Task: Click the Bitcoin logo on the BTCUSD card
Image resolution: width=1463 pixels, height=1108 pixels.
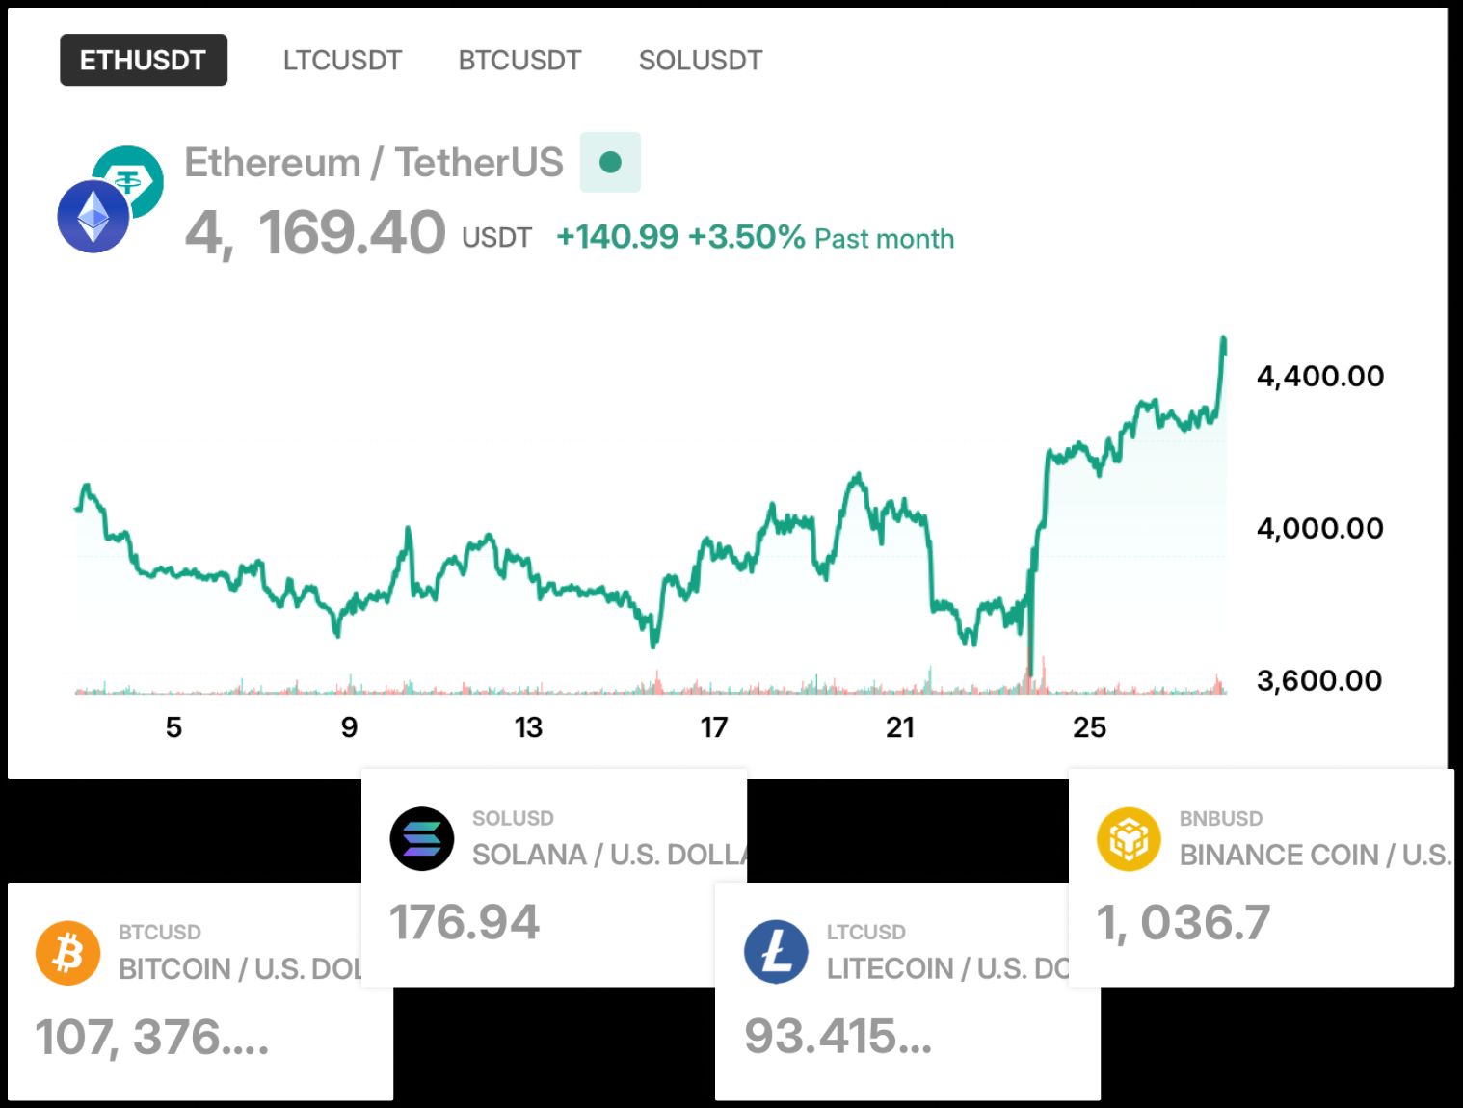Action: click(66, 952)
